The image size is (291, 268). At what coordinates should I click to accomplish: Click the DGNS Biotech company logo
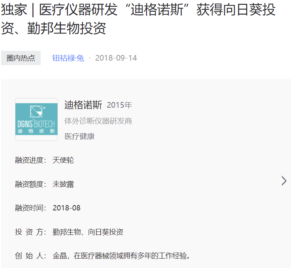pos(36,119)
